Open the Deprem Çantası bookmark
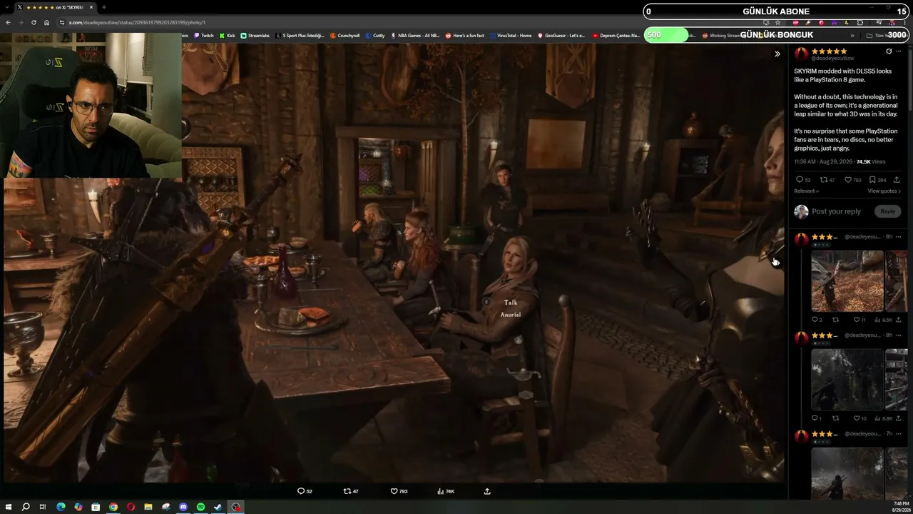 616,35
